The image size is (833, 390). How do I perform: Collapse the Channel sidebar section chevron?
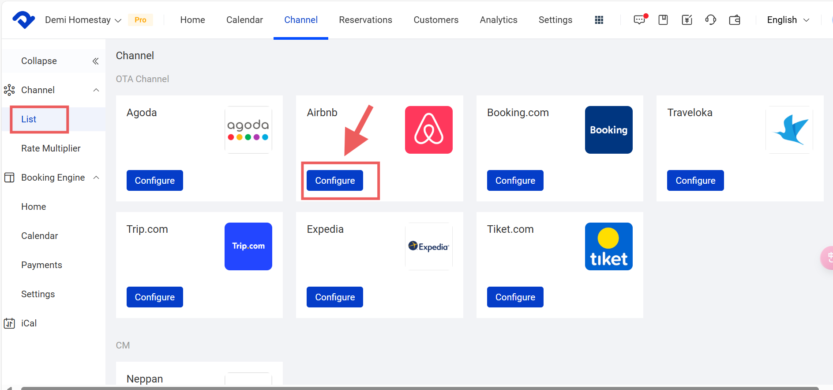click(96, 90)
